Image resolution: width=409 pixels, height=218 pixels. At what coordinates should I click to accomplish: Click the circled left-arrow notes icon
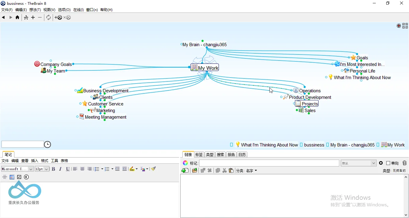coord(26,177)
